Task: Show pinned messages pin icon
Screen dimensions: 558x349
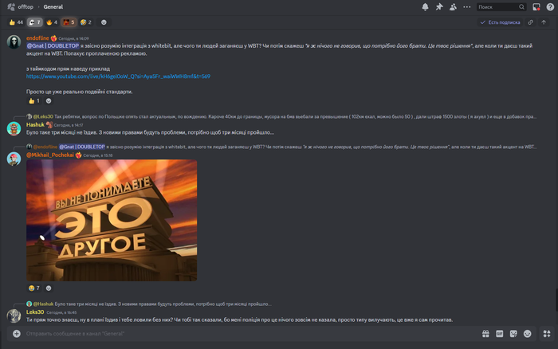Action: coord(439,6)
